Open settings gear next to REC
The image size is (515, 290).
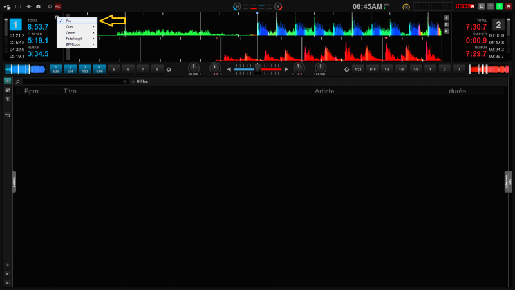(50, 6)
